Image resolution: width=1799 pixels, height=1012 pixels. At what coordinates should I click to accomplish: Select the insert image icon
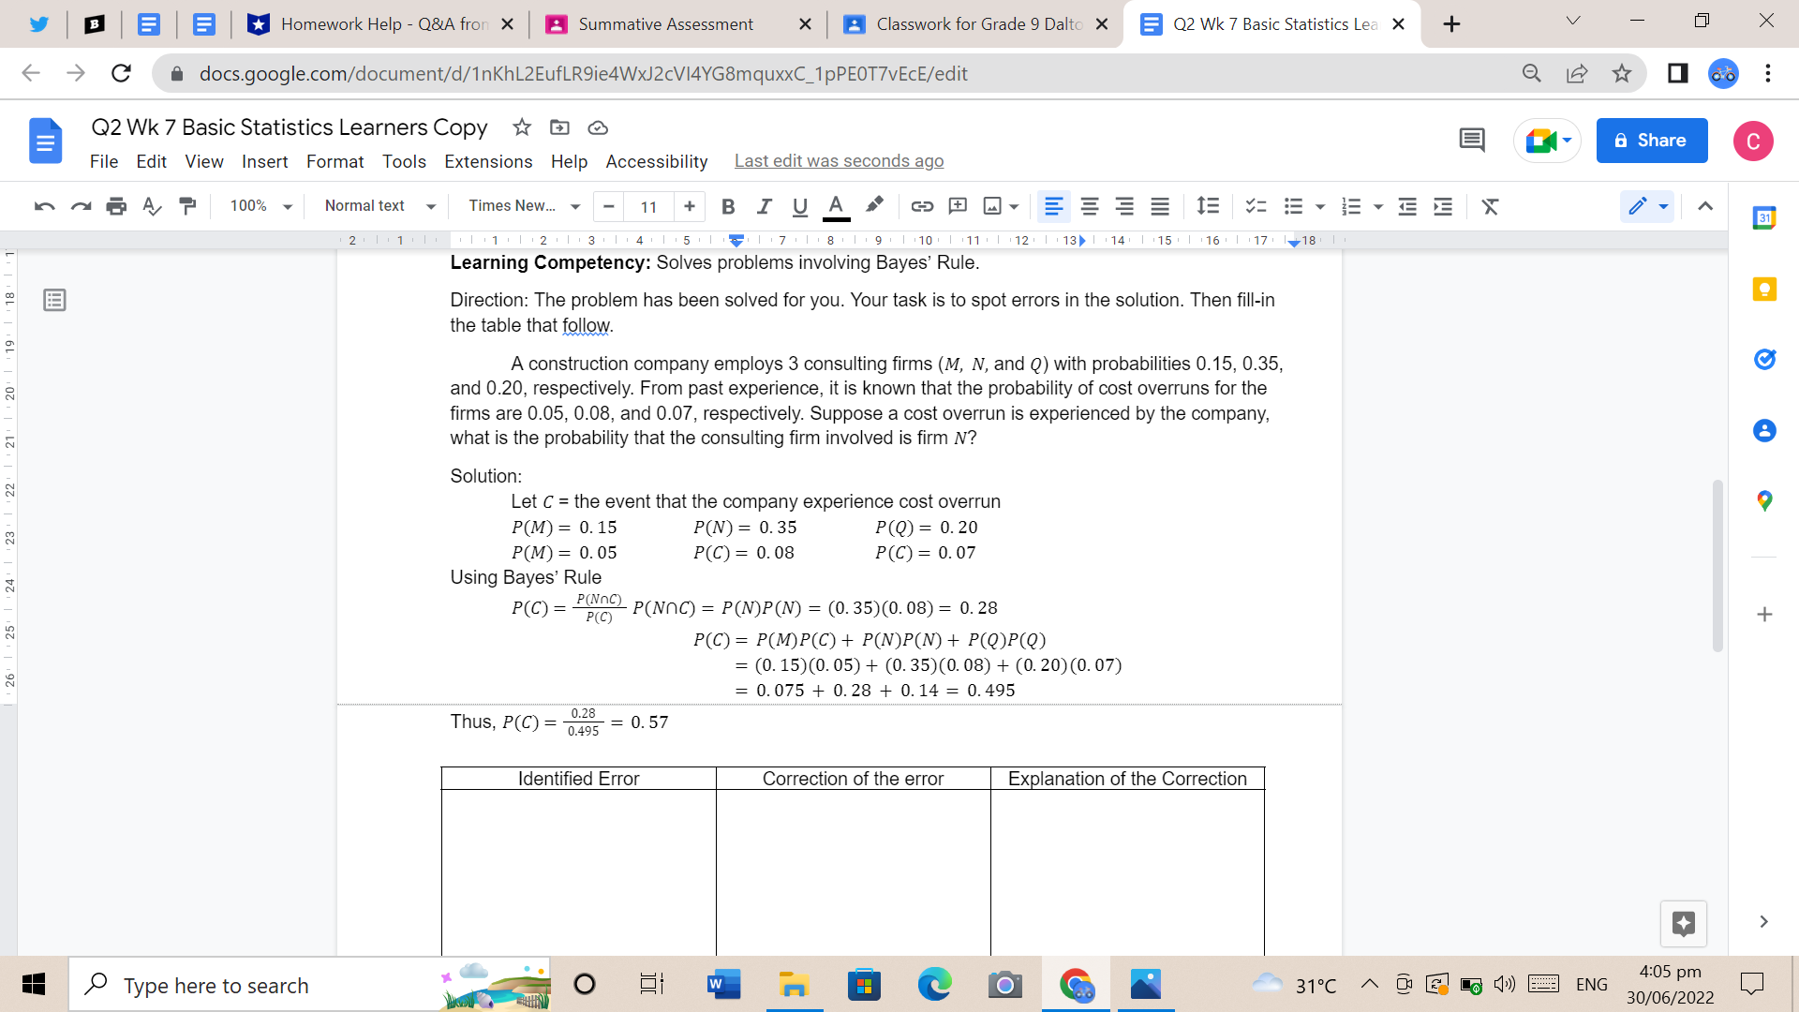tap(994, 206)
